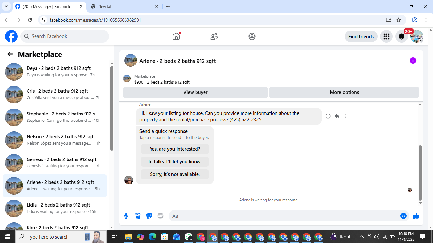Send quick response "Yes, are you interested?"
The height and width of the screenshot is (243, 433).
tap(175, 149)
